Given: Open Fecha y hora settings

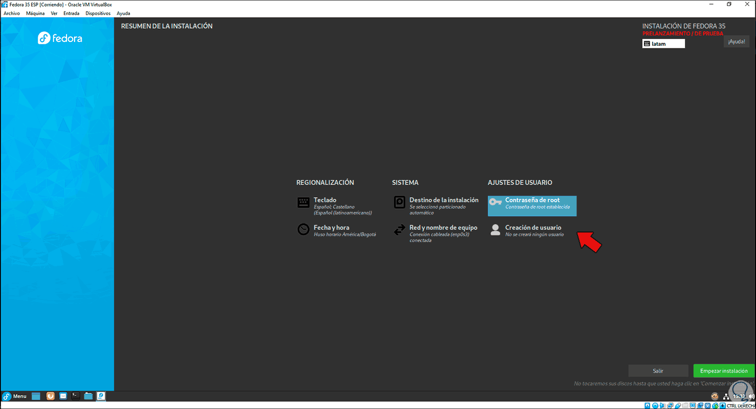Looking at the screenshot, I should pyautogui.click(x=337, y=230).
